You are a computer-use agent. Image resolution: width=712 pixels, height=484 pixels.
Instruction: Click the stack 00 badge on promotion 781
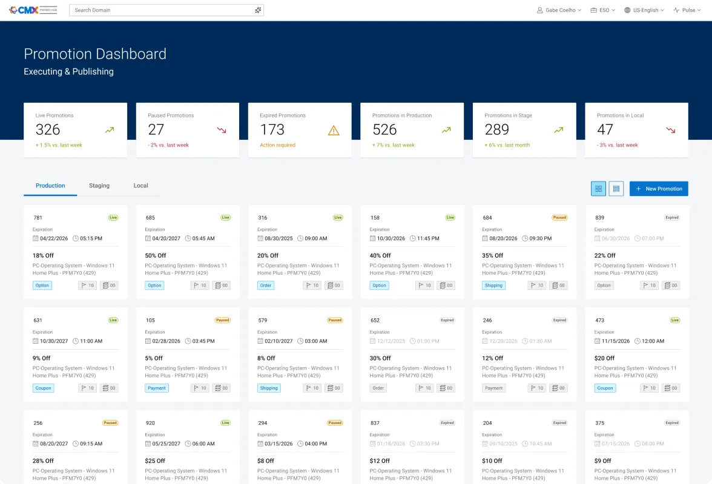[109, 286]
